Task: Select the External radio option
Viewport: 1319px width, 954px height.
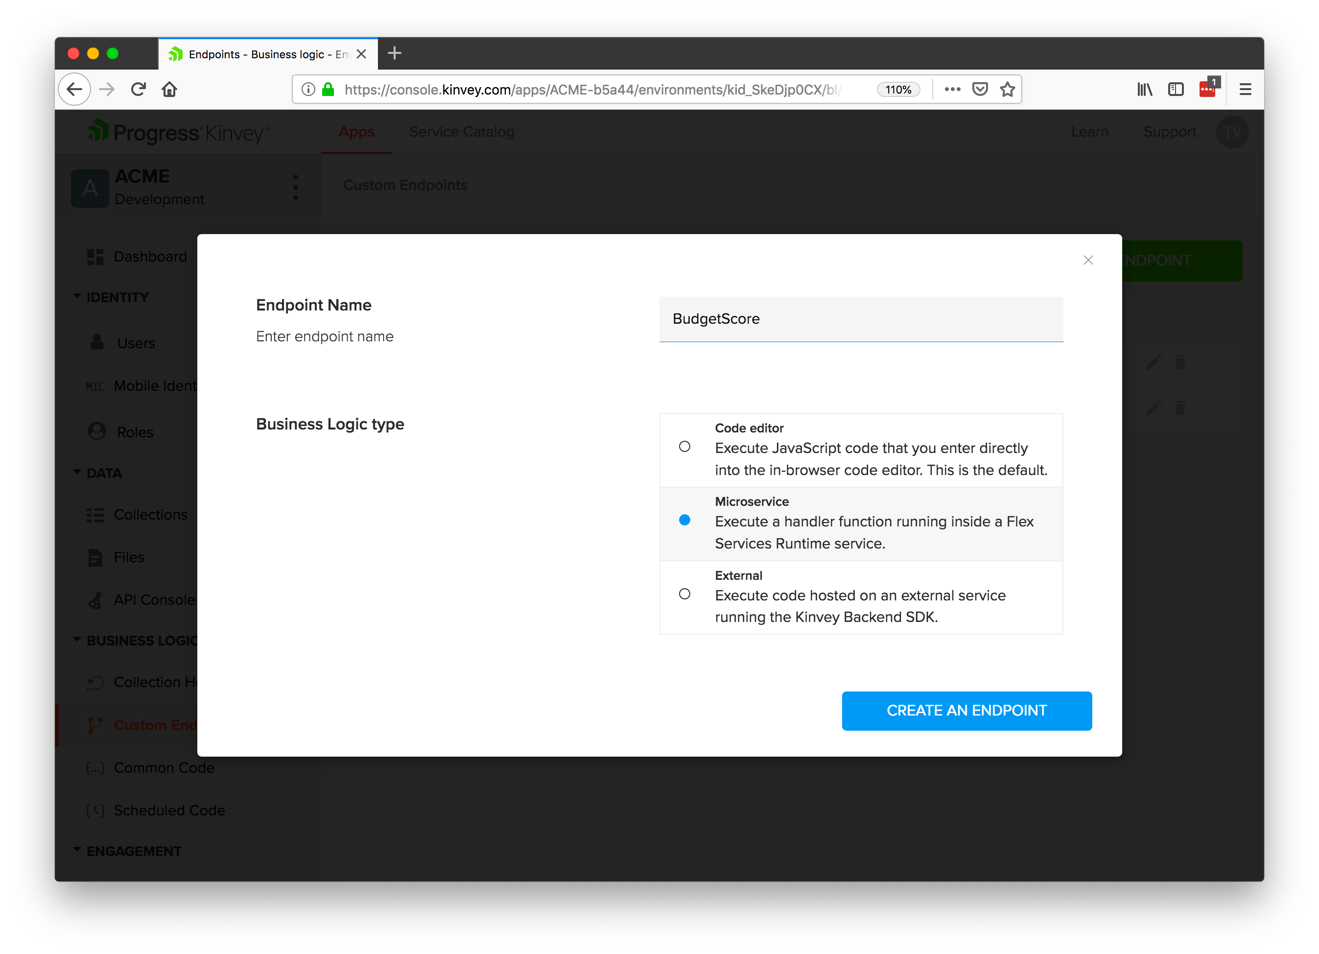Action: pyautogui.click(x=684, y=594)
